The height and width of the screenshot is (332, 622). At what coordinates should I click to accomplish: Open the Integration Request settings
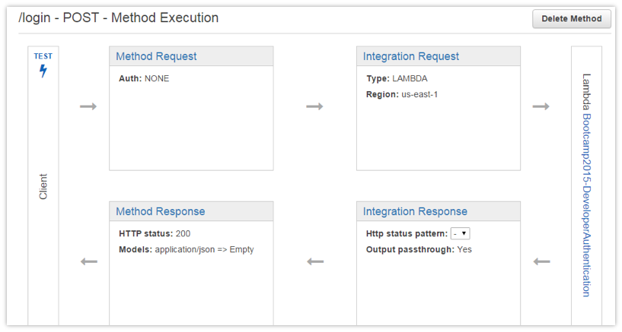pos(411,56)
